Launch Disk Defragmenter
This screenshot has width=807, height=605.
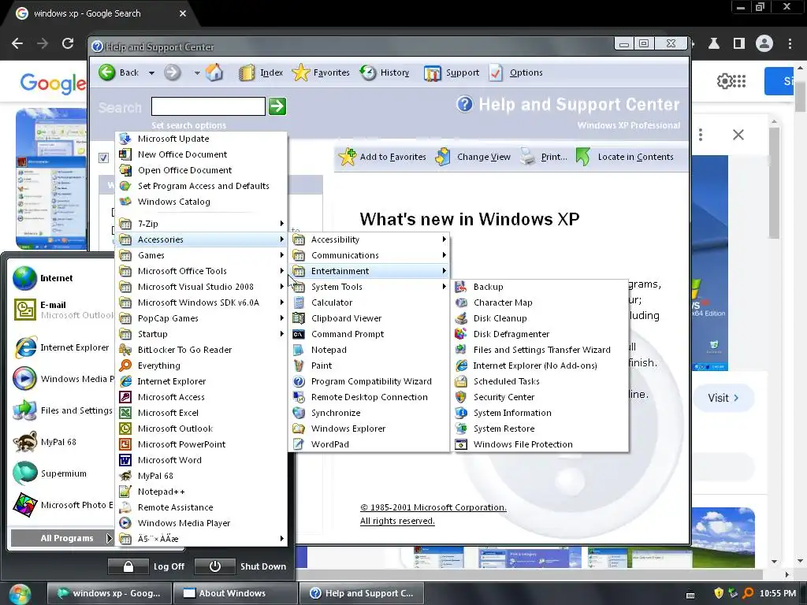point(539,334)
